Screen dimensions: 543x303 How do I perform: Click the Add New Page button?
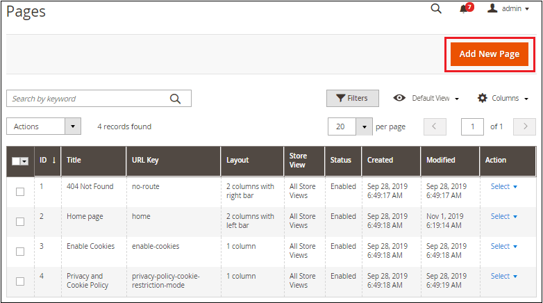(x=490, y=54)
